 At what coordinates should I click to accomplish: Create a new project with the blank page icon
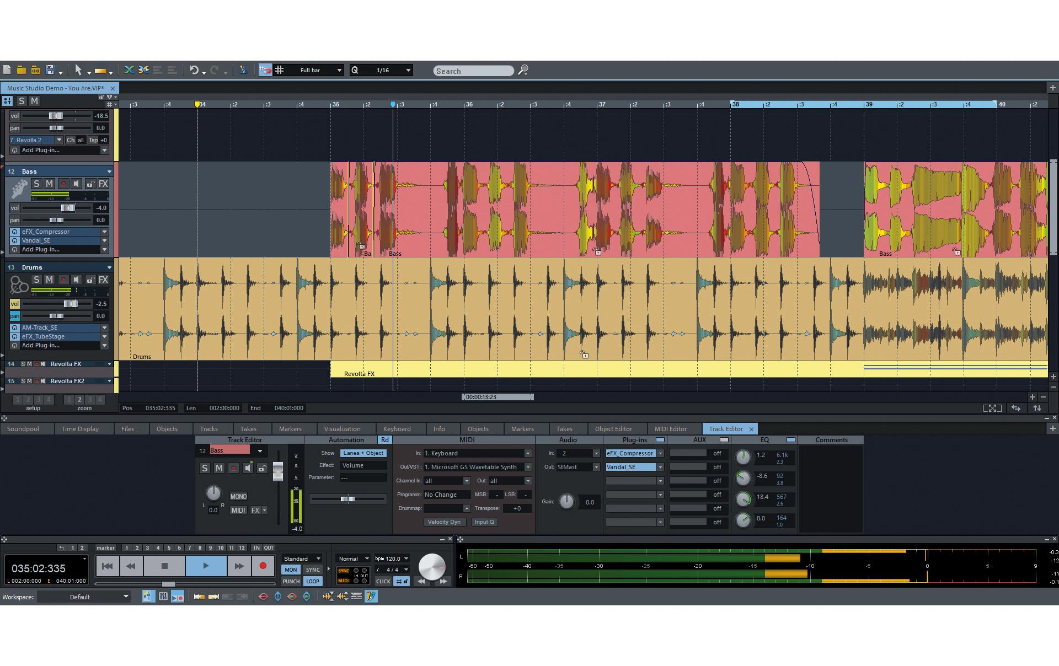[x=7, y=70]
